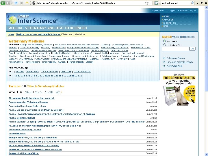Go to Next page of titles

click(x=59, y=92)
